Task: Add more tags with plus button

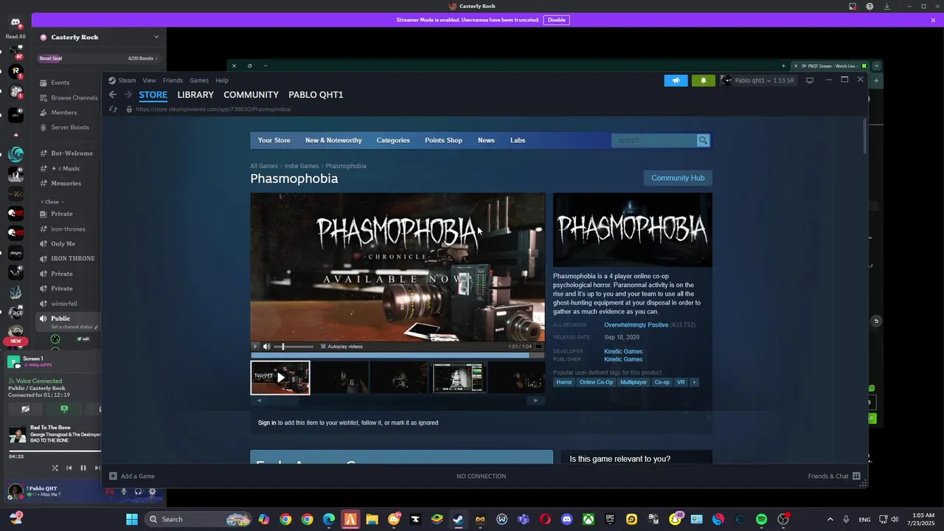Action: [x=694, y=382]
